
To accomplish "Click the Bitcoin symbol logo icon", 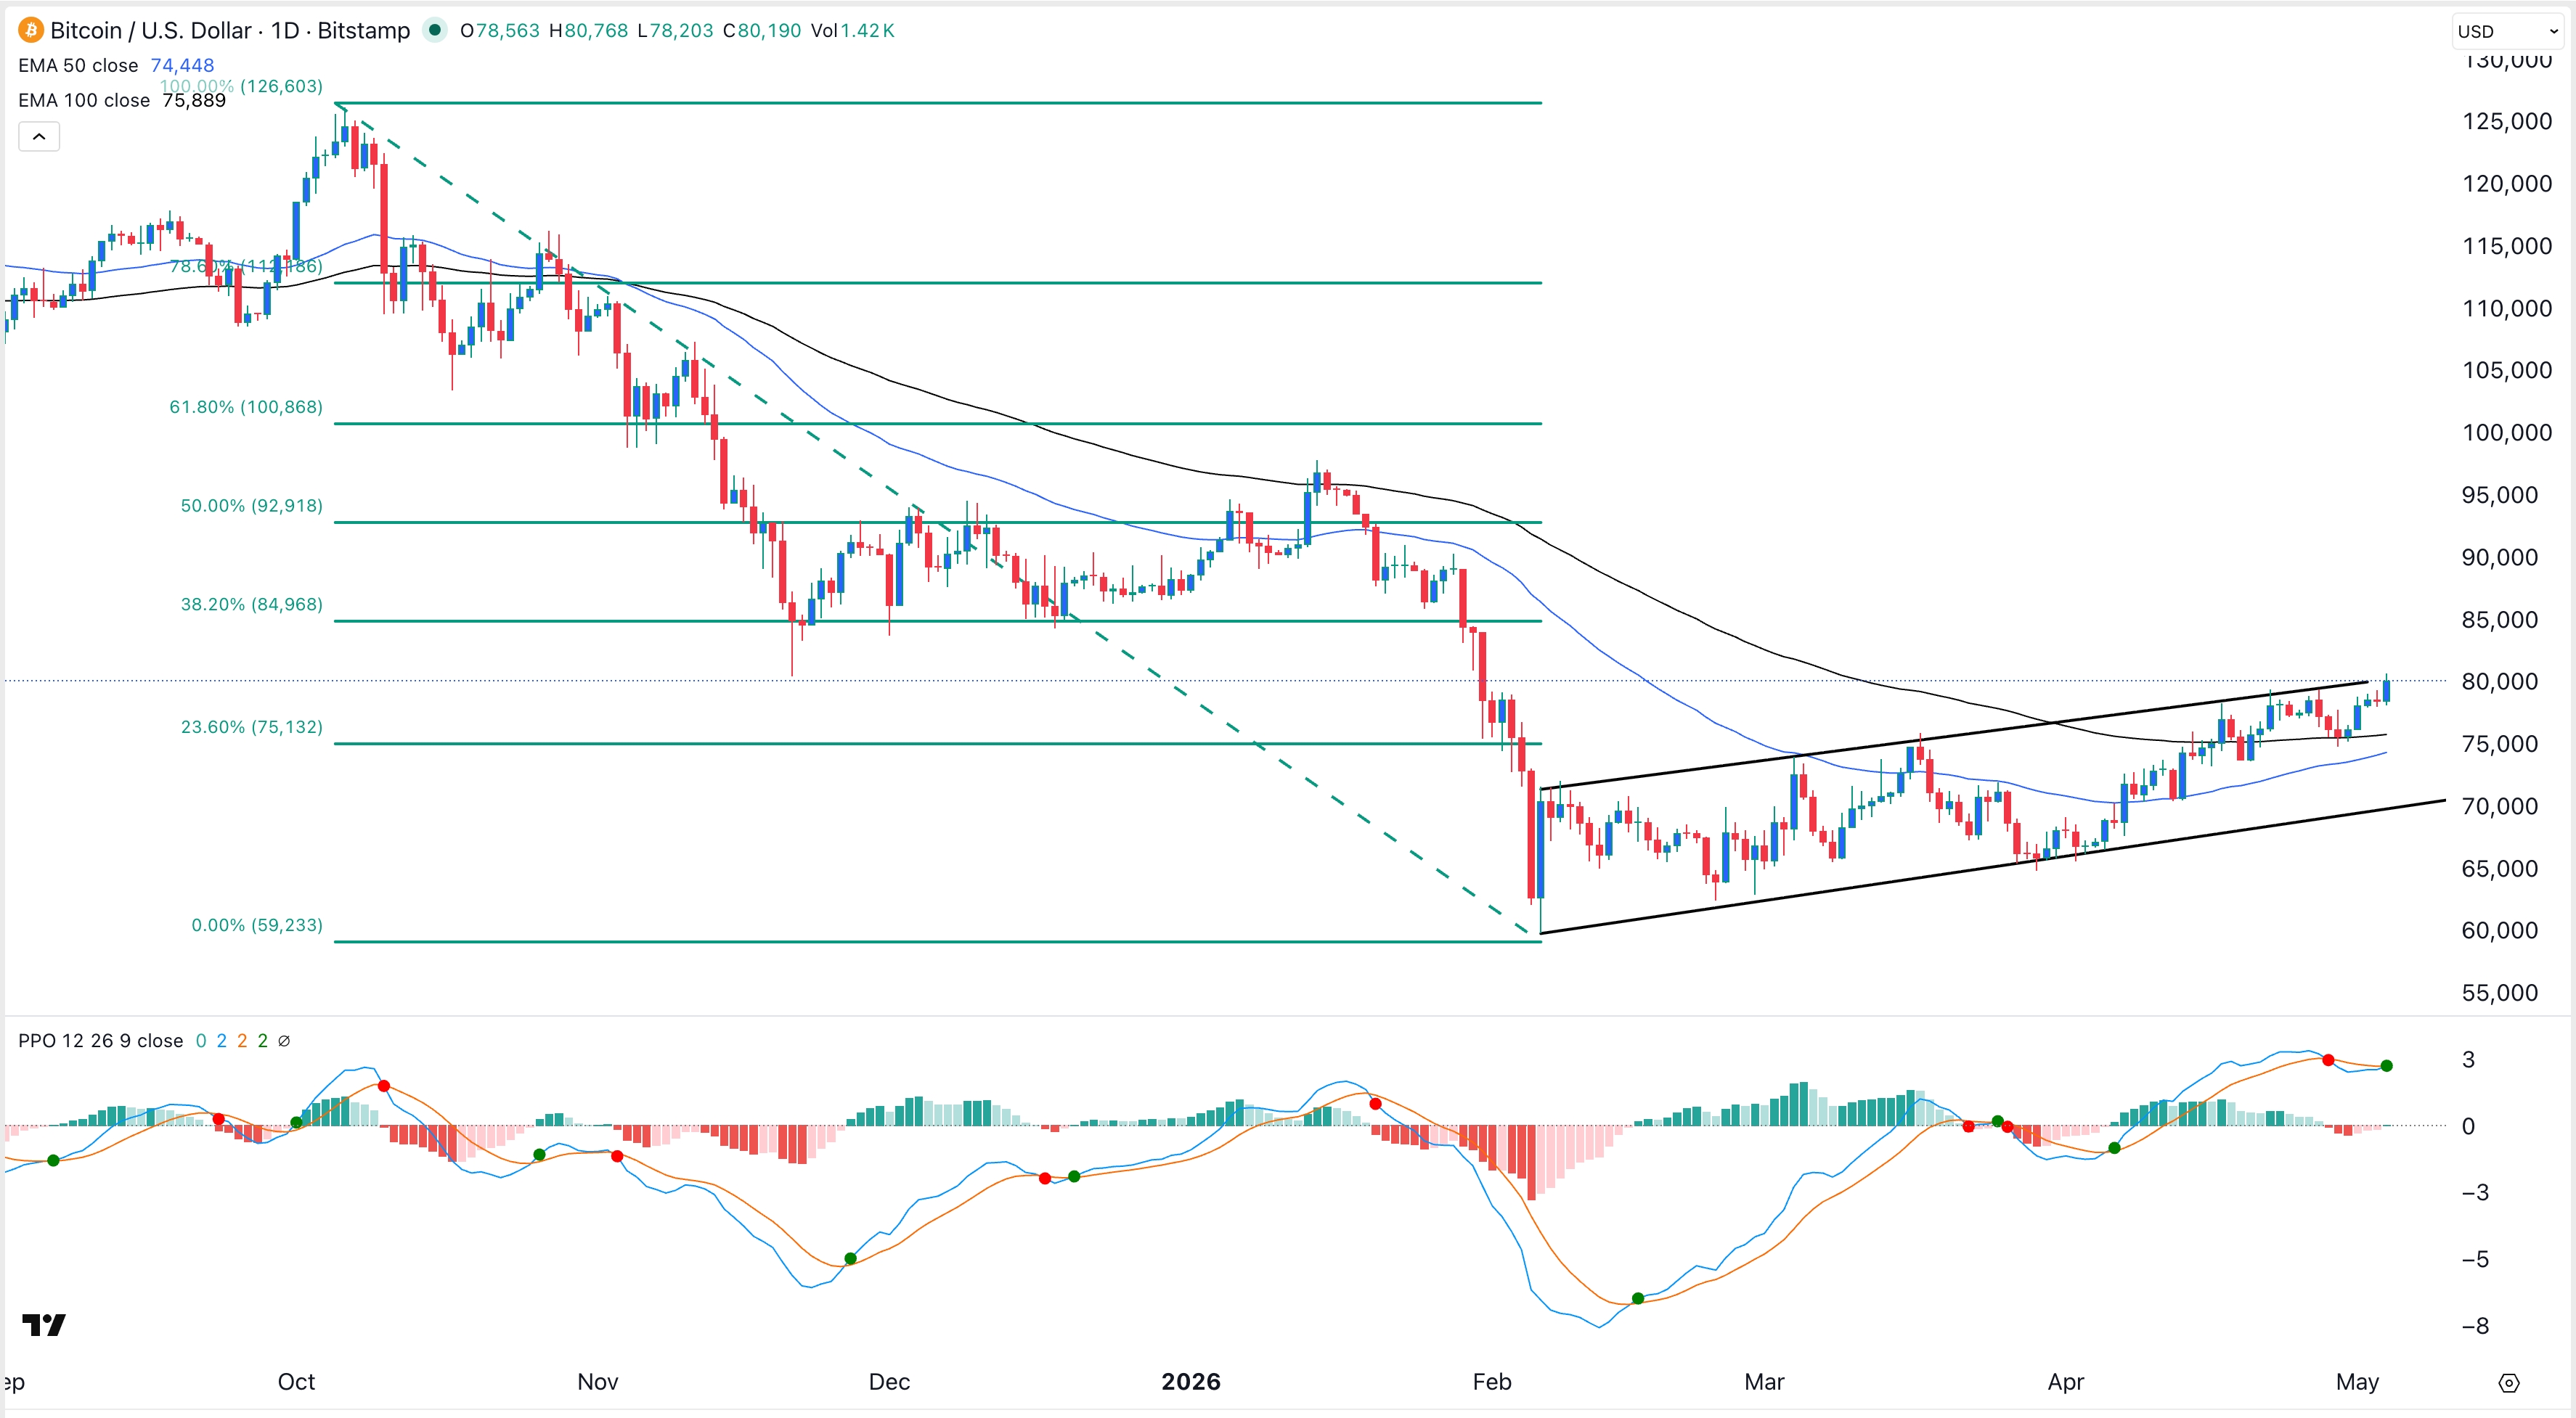I will [x=30, y=30].
